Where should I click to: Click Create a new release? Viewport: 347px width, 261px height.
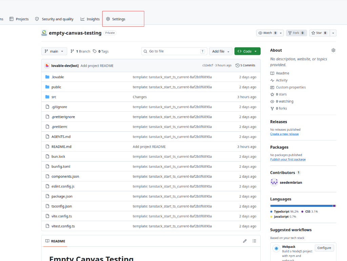tap(284, 134)
